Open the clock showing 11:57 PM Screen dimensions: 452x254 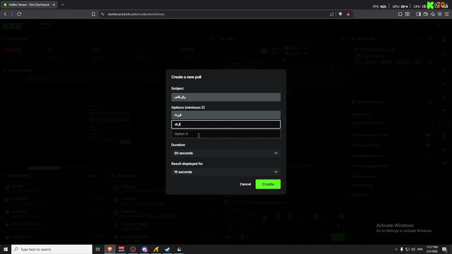tap(432, 249)
